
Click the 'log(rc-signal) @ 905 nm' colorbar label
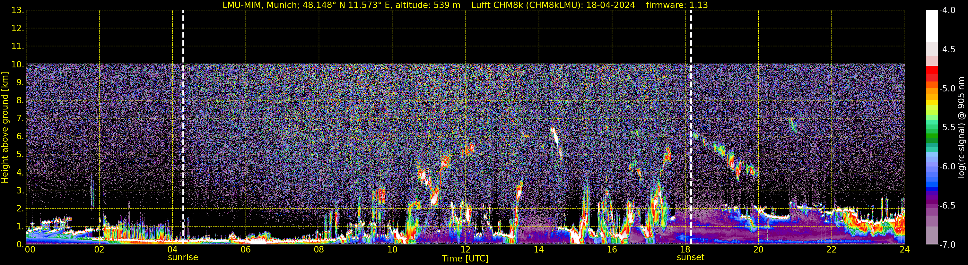point(961,127)
